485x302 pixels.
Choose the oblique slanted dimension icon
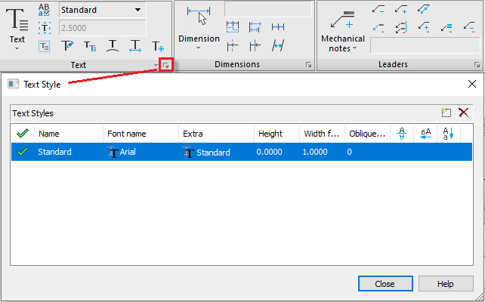tap(278, 45)
